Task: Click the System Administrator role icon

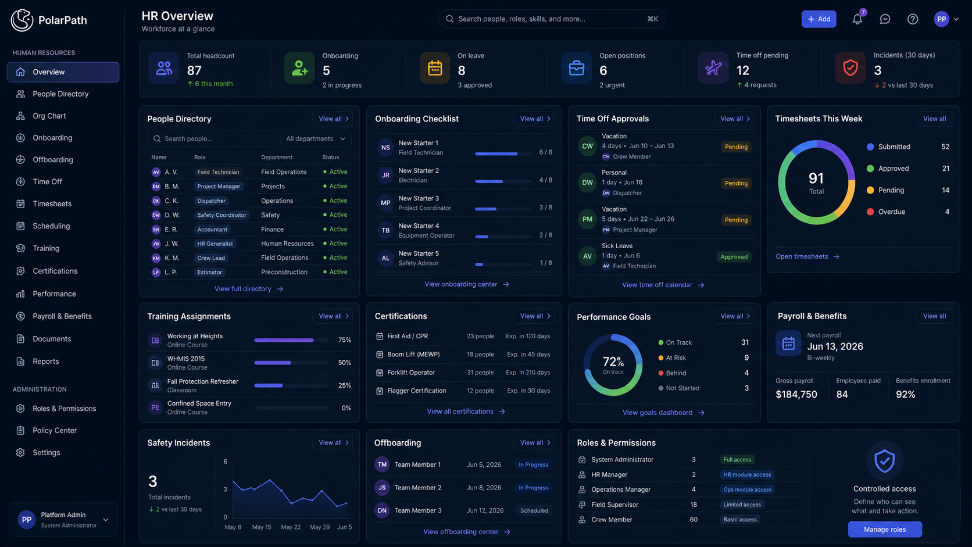Action: tap(582, 459)
